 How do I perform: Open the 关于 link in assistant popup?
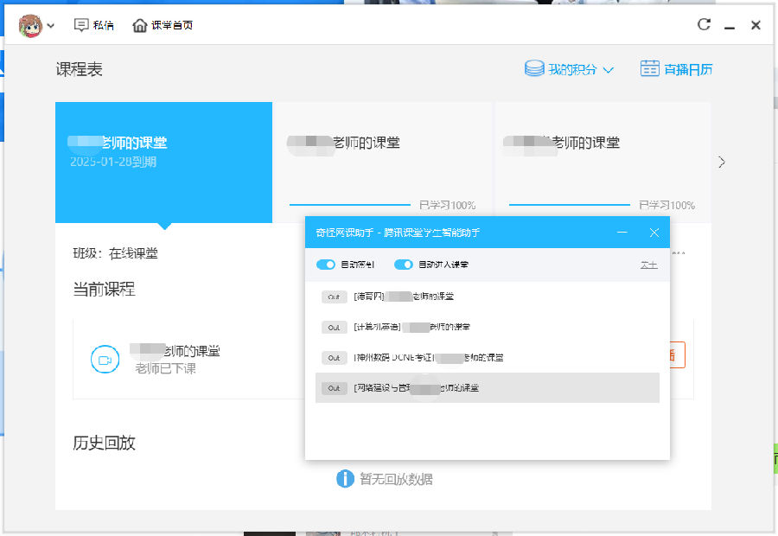tap(648, 265)
